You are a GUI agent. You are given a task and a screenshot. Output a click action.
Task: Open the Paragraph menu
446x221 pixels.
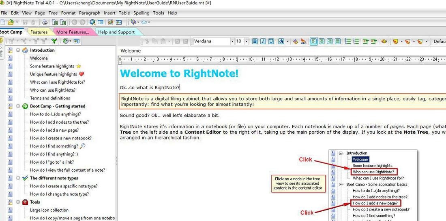[90, 13]
